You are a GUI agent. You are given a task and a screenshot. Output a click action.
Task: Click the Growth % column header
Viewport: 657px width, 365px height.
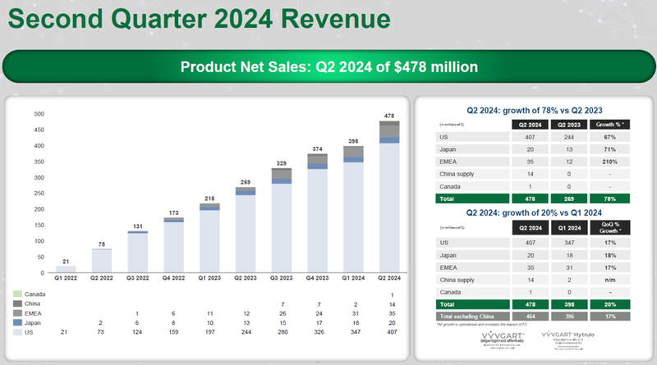click(x=609, y=124)
